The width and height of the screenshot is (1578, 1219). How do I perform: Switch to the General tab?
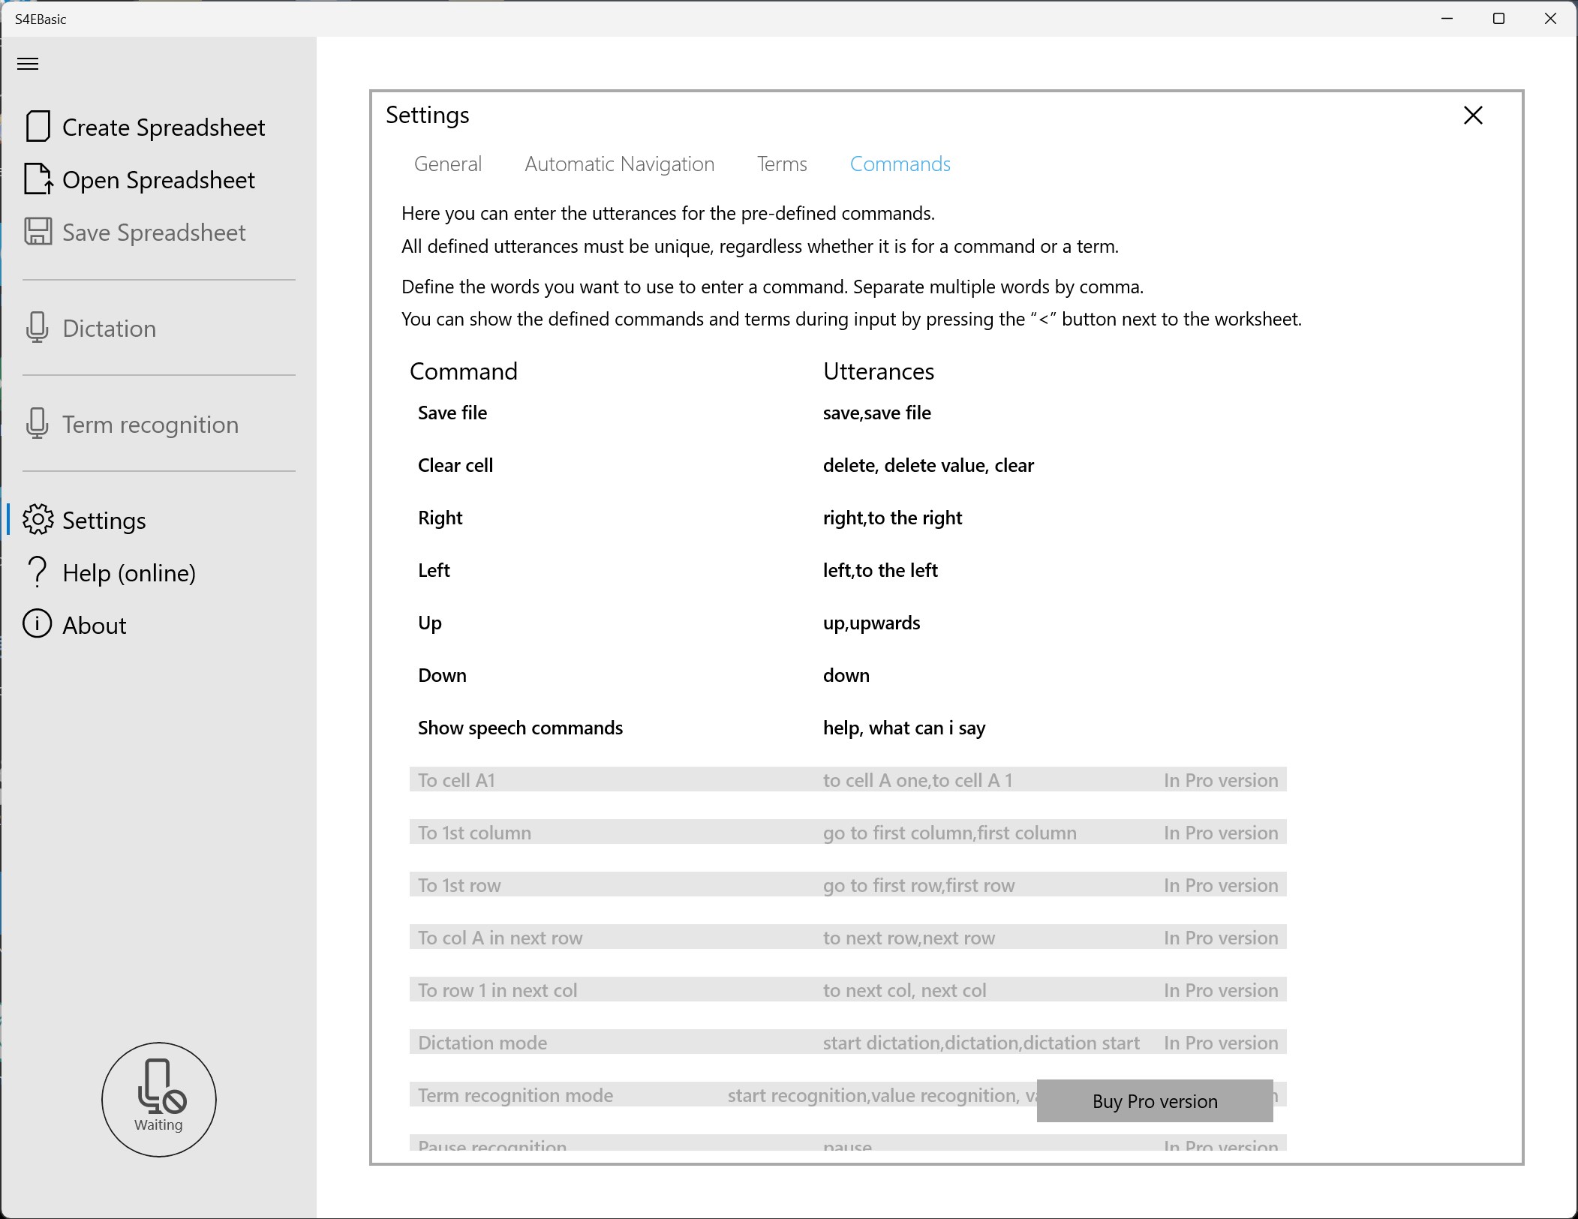[448, 164]
